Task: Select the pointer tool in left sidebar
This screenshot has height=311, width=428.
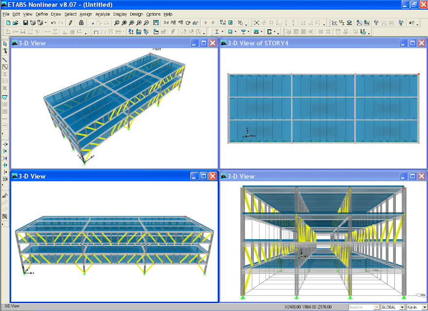Action: [x=5, y=44]
